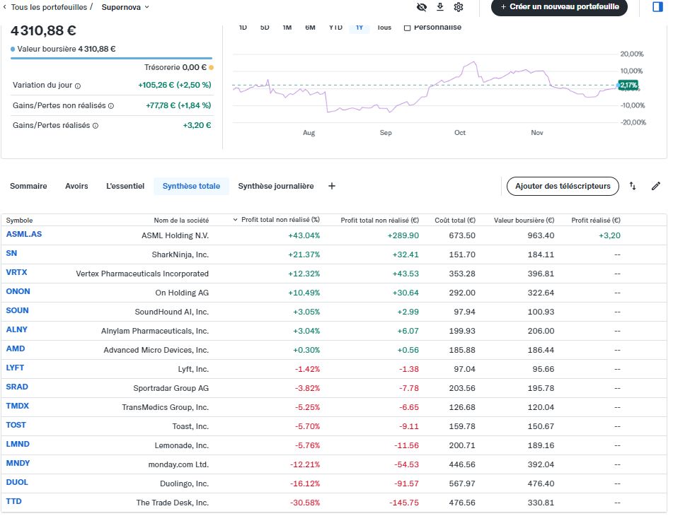The width and height of the screenshot is (673, 516).
Task: Select the 6M chart range
Action: (310, 28)
